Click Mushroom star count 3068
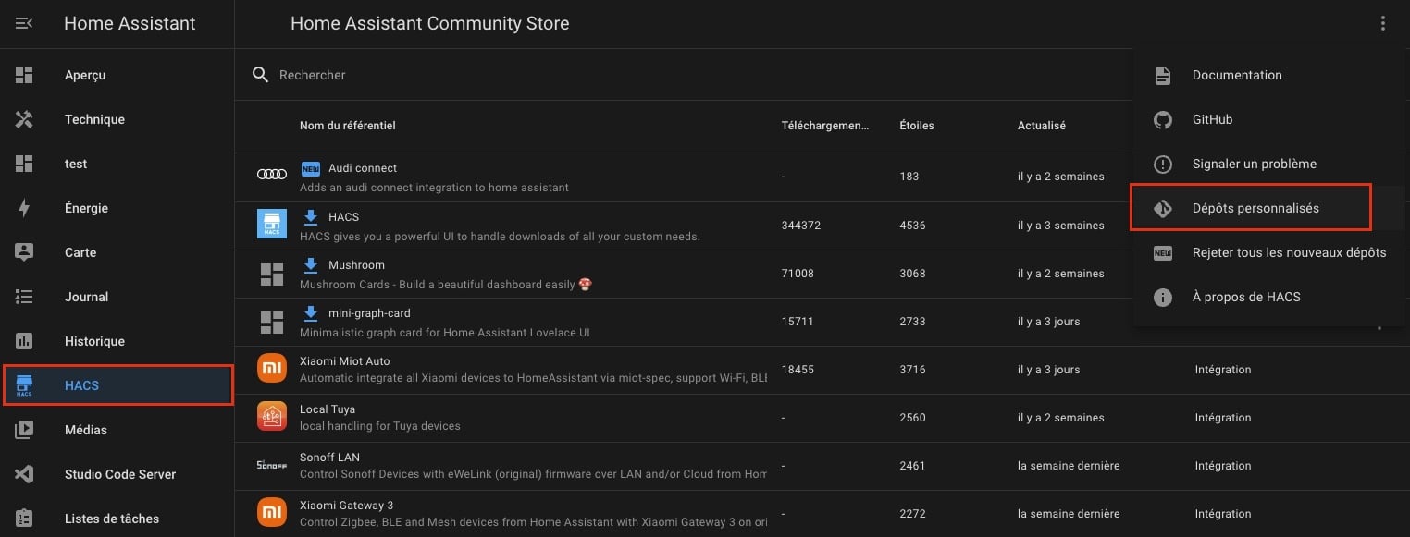This screenshot has width=1410, height=537. (912, 274)
